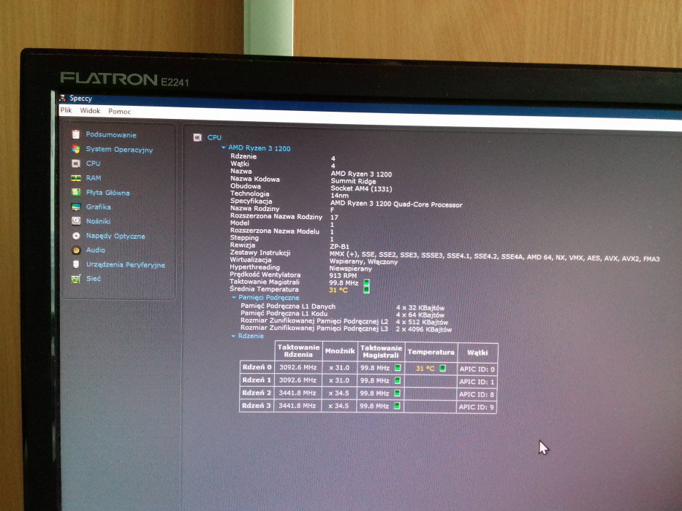Click the Grafika monitor icon

coord(76,207)
